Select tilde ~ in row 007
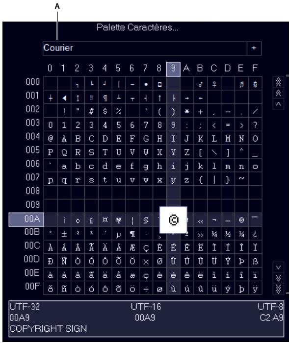Image resolution: width=289 pixels, height=343 pixels. (x=241, y=179)
